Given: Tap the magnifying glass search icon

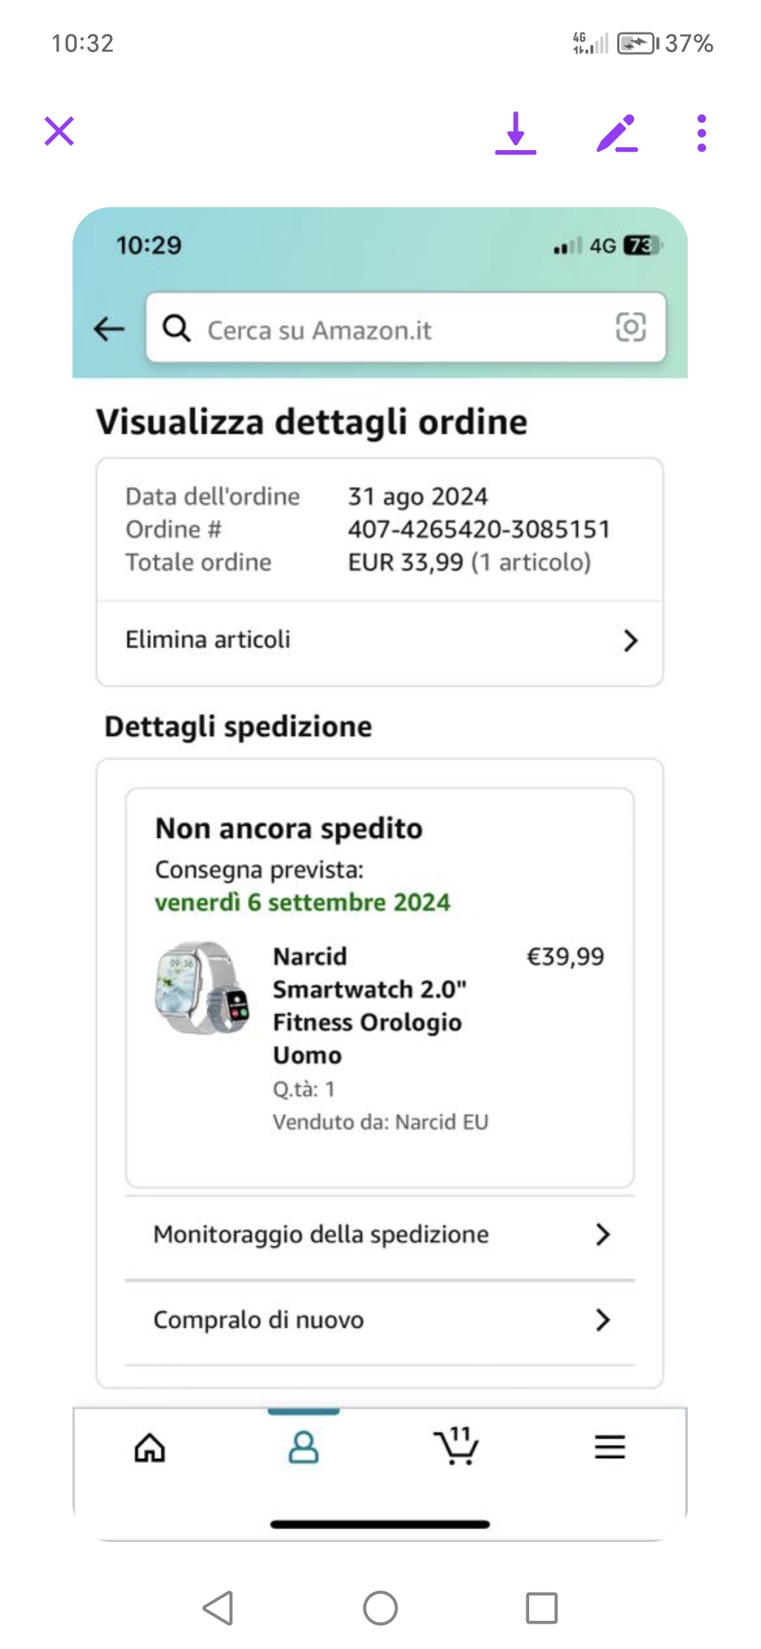Looking at the screenshot, I should tap(176, 328).
